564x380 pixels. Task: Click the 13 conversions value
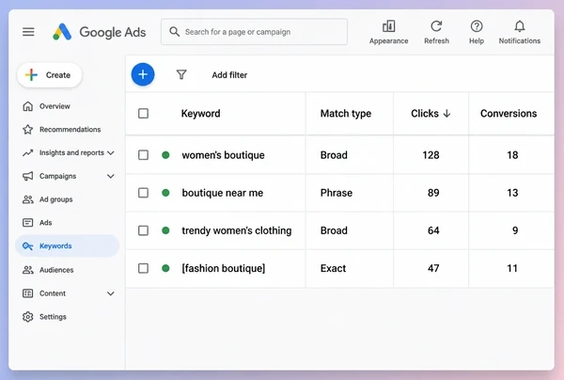click(x=512, y=193)
